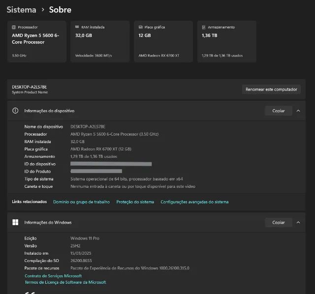Click the Instalado em label
This screenshot has width=315, height=294.
[x=36, y=253]
